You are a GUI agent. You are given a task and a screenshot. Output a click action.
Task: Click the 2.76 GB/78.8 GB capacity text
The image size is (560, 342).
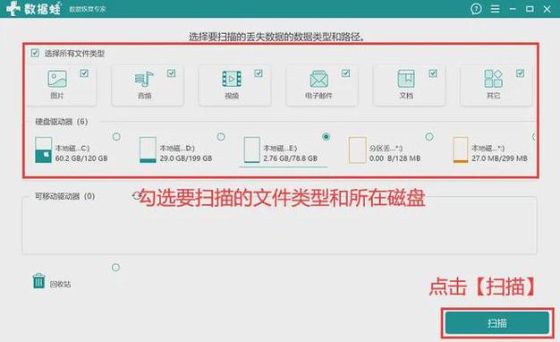click(290, 158)
